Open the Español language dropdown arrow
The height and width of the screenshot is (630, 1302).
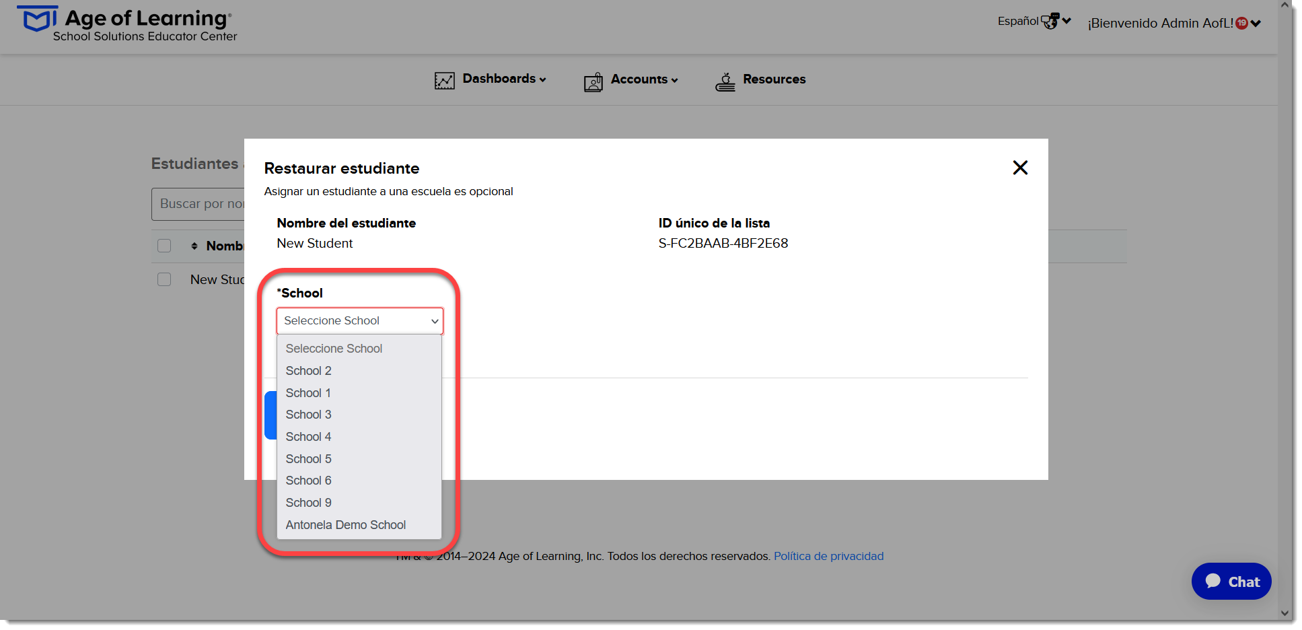(1066, 20)
